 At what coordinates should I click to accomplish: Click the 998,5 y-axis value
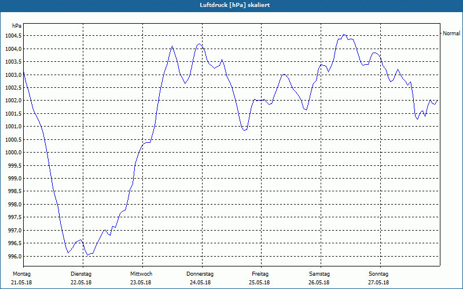pos(14,191)
